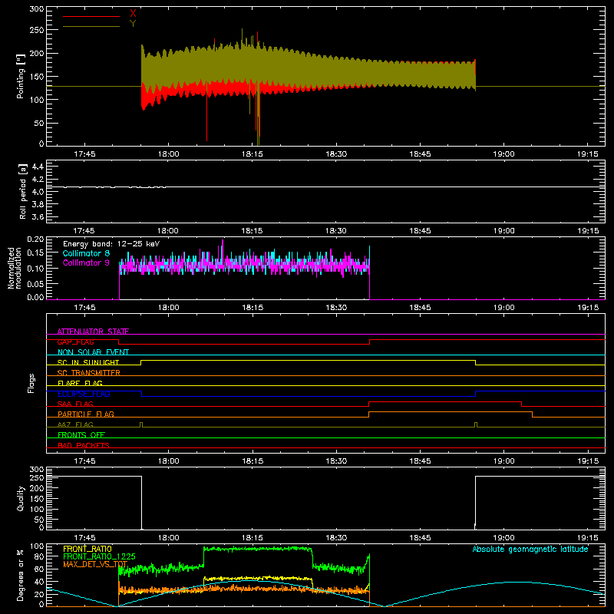614x614 pixels.
Task: Click the olive Y legend line sample
Action: click(91, 26)
